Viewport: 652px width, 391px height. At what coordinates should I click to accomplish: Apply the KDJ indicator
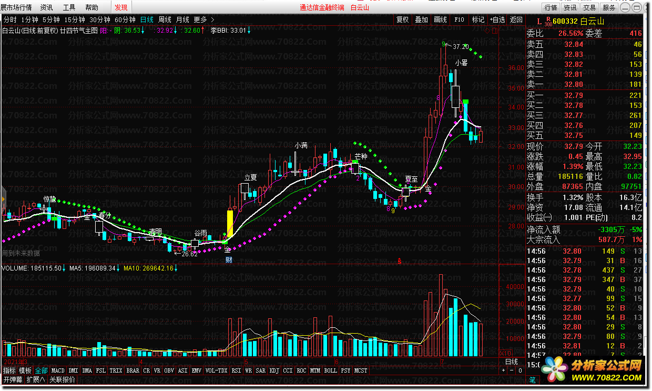point(274,370)
